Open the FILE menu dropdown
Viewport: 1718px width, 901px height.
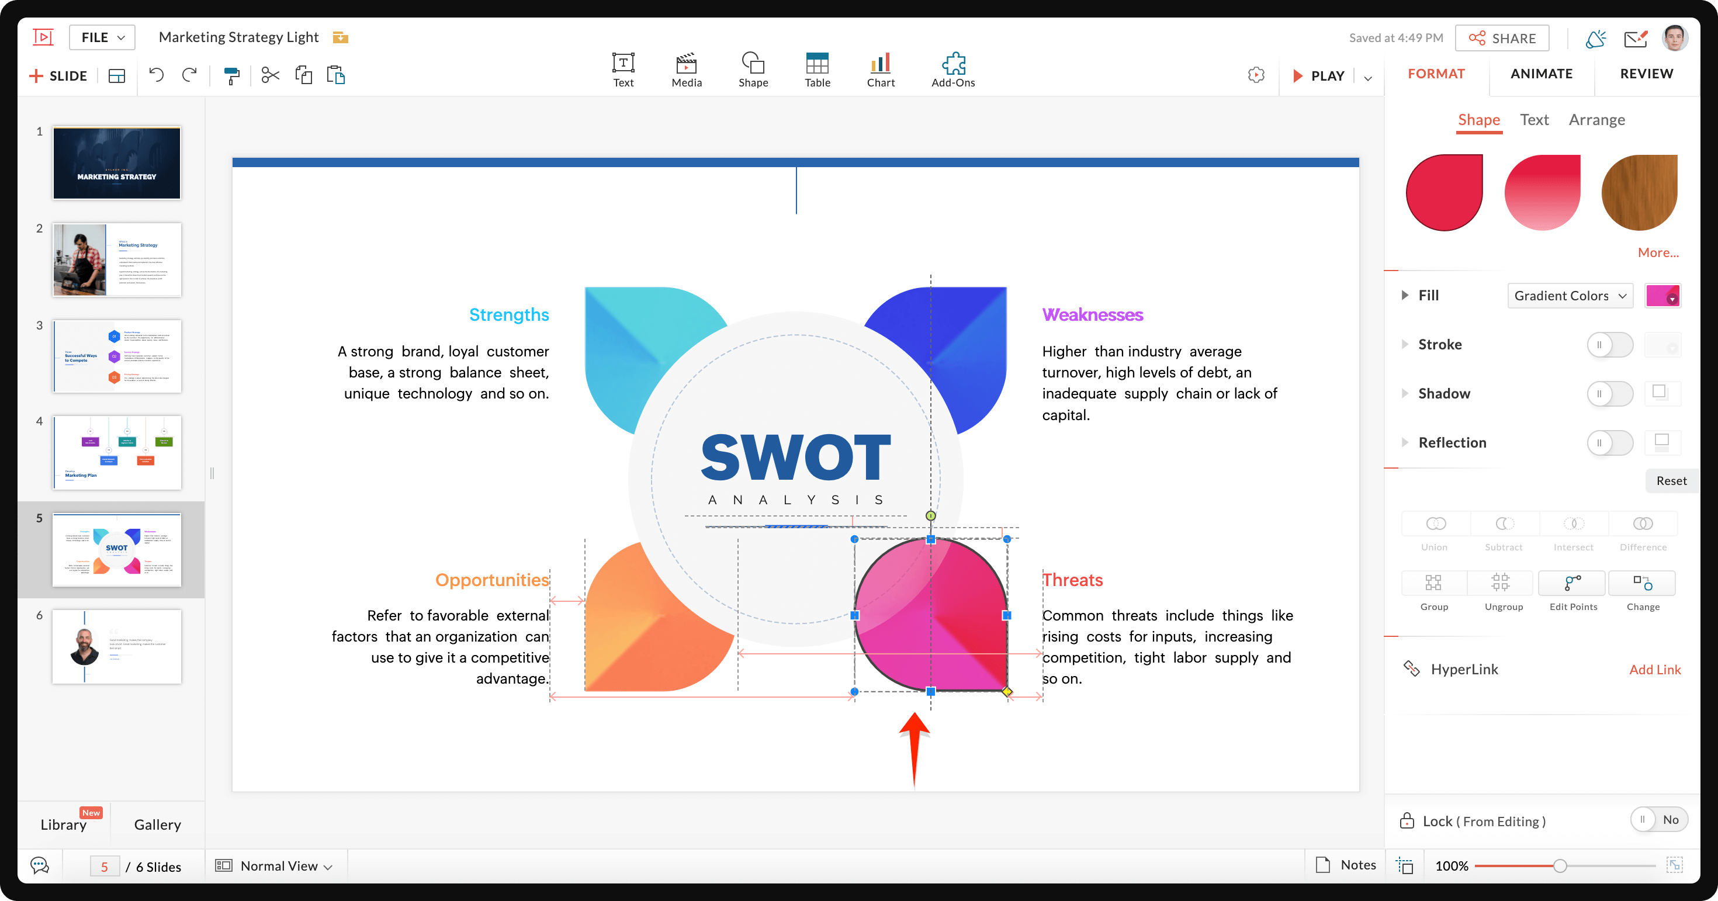(x=102, y=37)
